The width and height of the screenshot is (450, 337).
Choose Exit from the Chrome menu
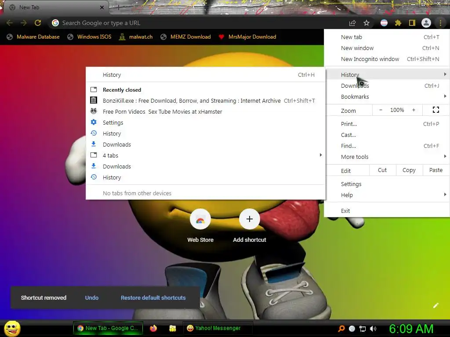pyautogui.click(x=387, y=211)
